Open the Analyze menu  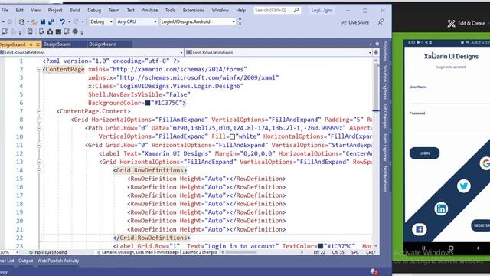tap(150, 10)
